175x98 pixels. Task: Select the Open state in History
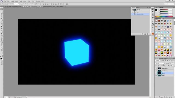click(141, 12)
